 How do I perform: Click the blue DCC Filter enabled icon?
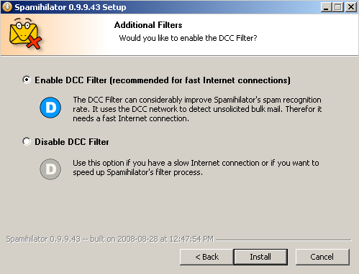coord(50,108)
